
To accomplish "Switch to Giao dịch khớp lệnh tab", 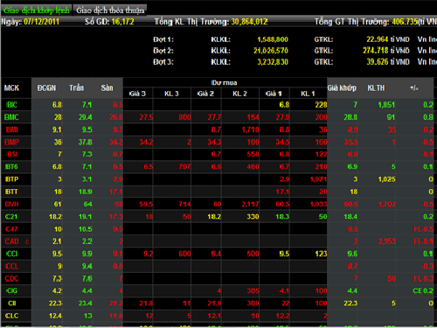I will (36, 10).
